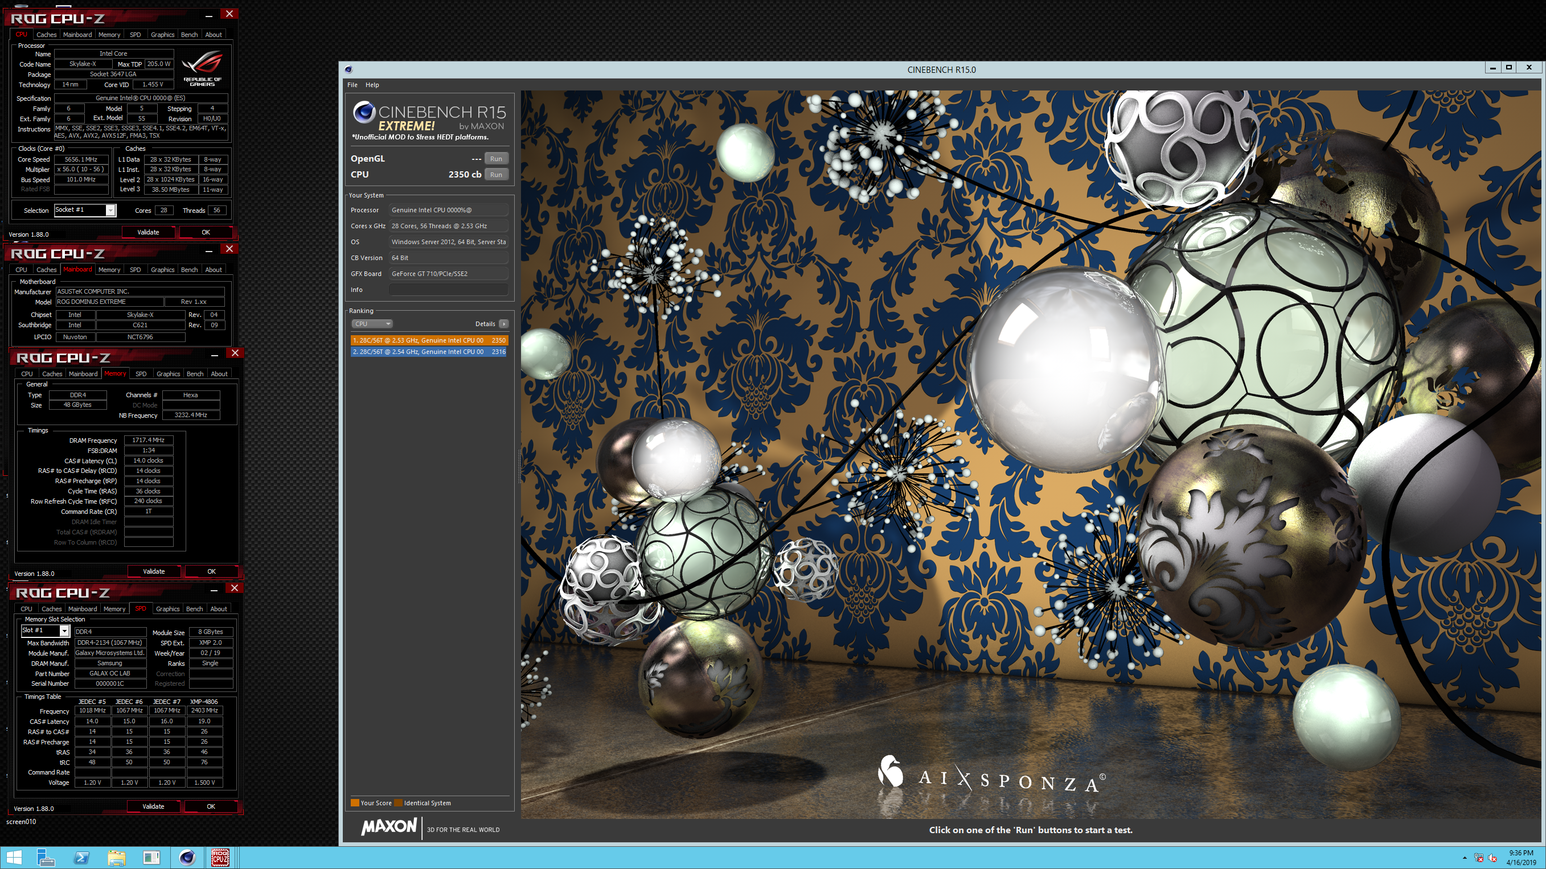Click the Cinebench sphere taskbar icon
The height and width of the screenshot is (869, 1546).
[187, 858]
